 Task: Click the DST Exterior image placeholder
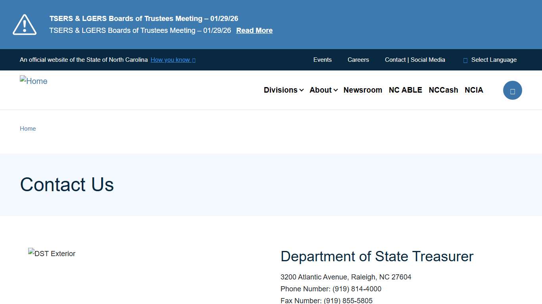(52, 254)
